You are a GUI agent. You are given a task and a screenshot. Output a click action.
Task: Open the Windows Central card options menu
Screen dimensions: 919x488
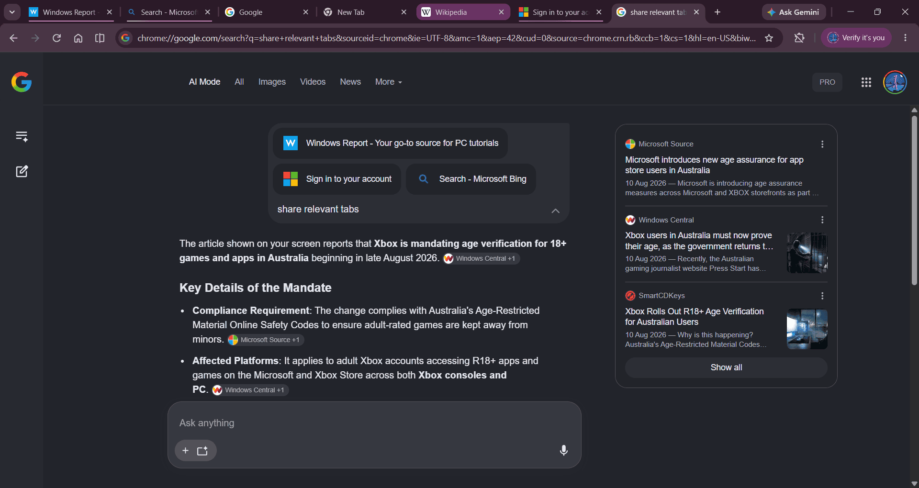(822, 220)
